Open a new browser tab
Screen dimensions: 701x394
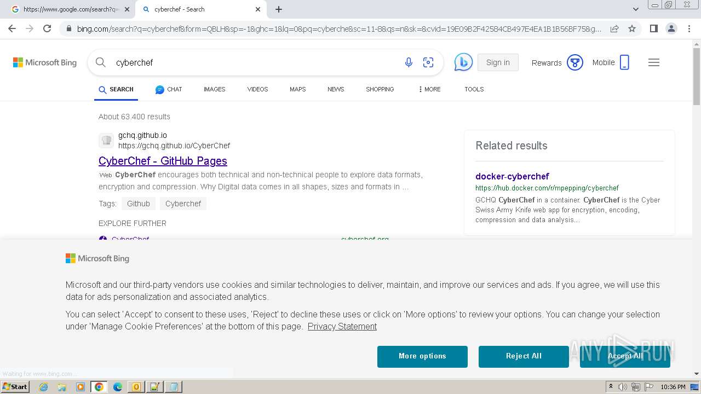click(x=279, y=9)
